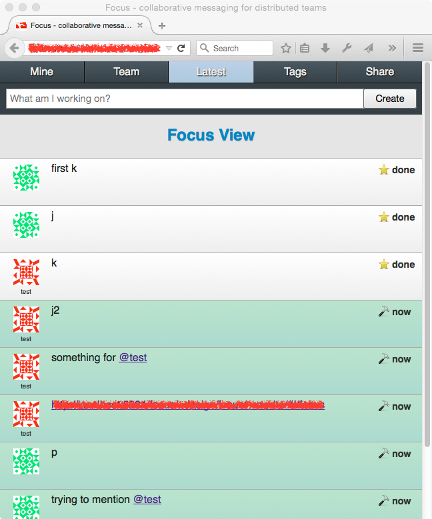Expand the toolbar overflow chevron

pos(392,48)
